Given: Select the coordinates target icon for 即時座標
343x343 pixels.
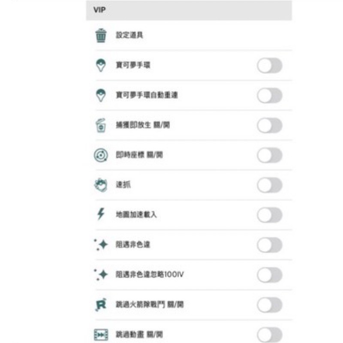Looking at the screenshot, I should point(100,156).
